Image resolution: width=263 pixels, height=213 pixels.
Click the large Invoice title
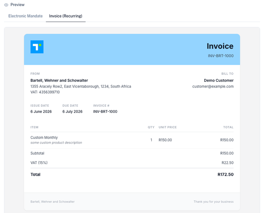click(x=220, y=46)
